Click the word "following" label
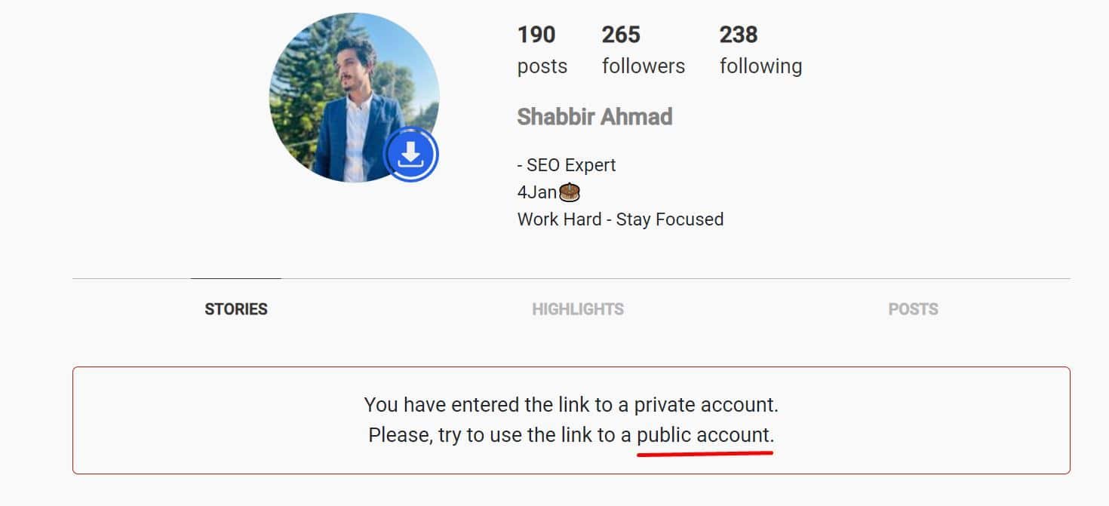This screenshot has width=1109, height=506. (760, 66)
